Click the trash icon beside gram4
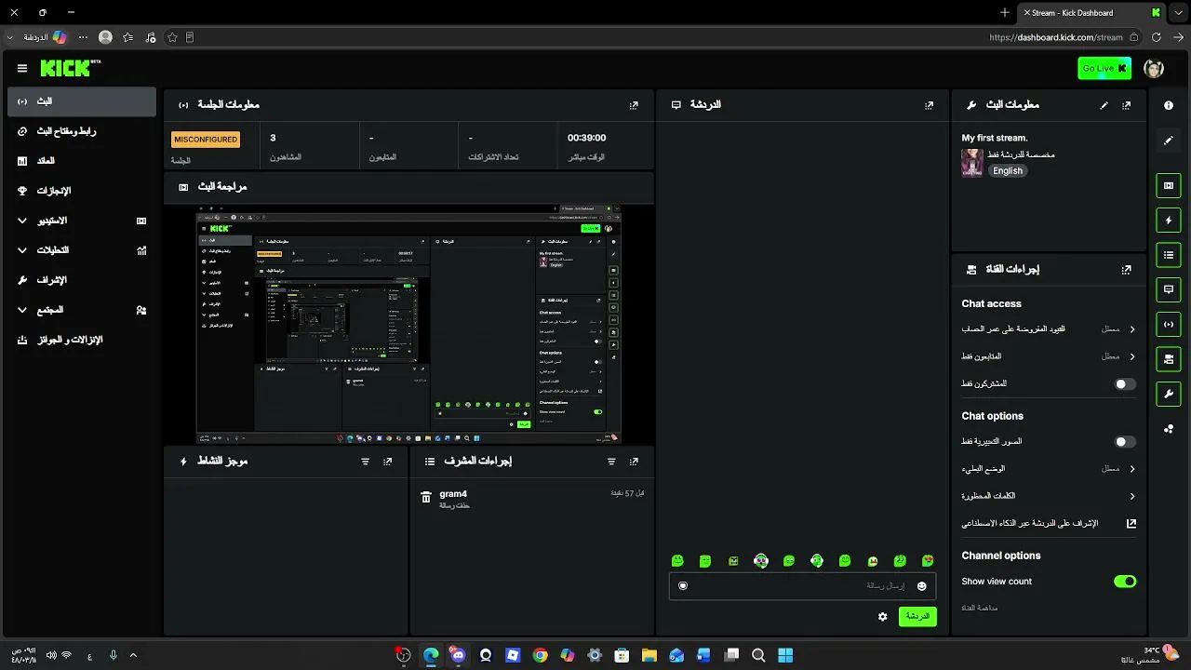 [x=426, y=498]
